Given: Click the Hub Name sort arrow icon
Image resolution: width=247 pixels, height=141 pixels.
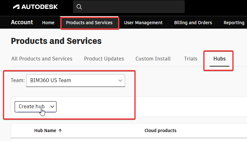Looking at the screenshot, I should (x=60, y=130).
